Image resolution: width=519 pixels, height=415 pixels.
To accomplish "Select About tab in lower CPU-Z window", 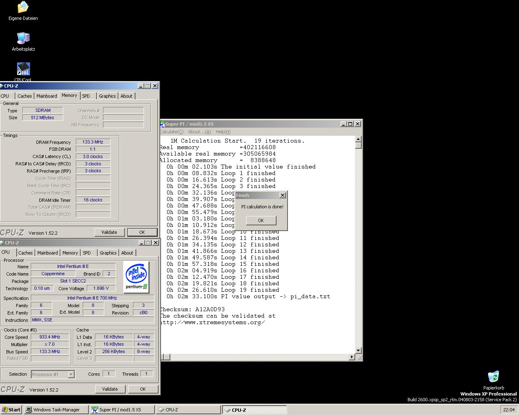I will [127, 253].
